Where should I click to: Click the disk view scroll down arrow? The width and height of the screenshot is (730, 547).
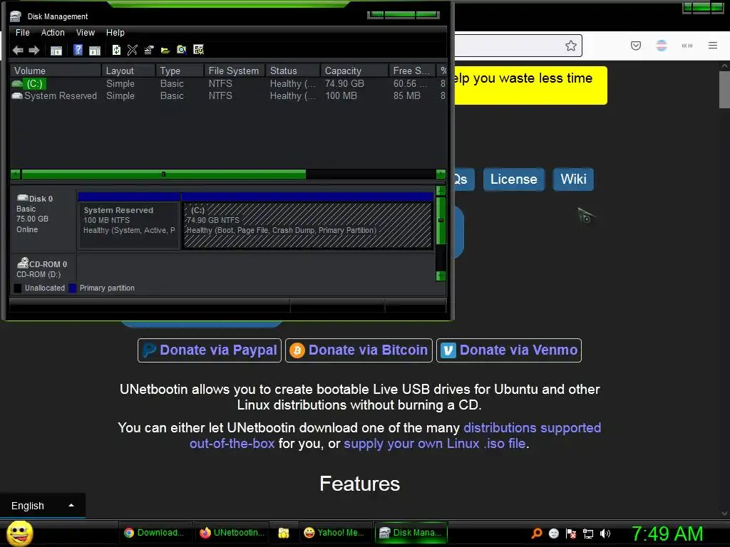click(x=441, y=276)
